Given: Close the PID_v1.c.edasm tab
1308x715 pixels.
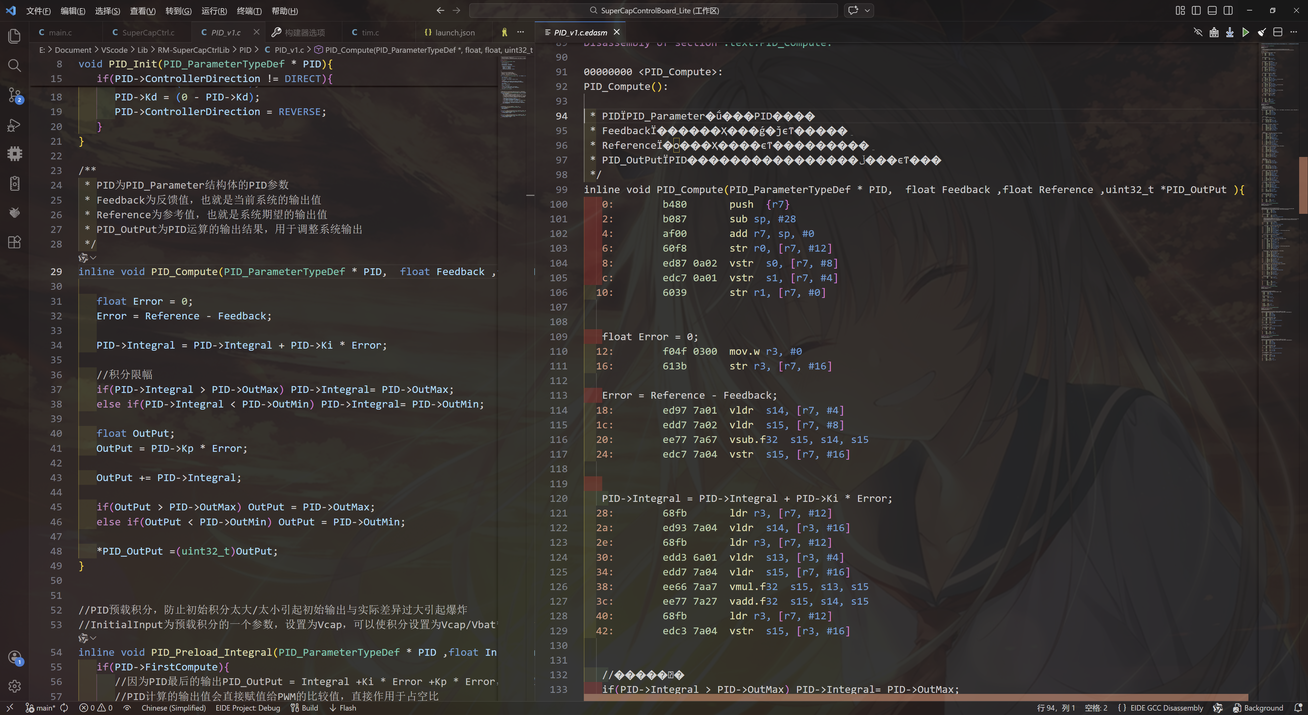Looking at the screenshot, I should (x=617, y=32).
